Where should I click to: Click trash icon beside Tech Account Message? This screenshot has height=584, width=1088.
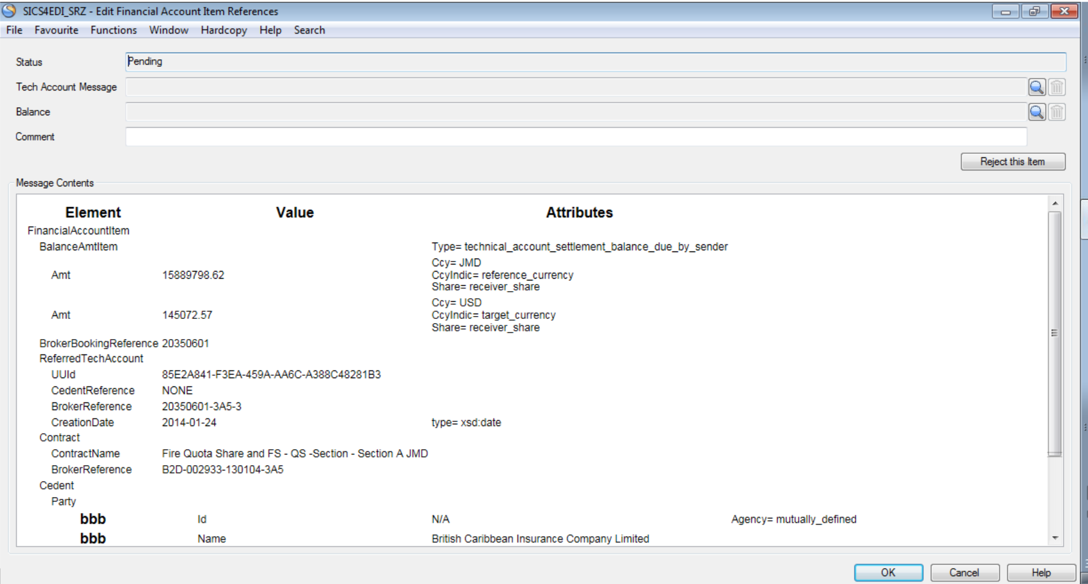(1057, 87)
